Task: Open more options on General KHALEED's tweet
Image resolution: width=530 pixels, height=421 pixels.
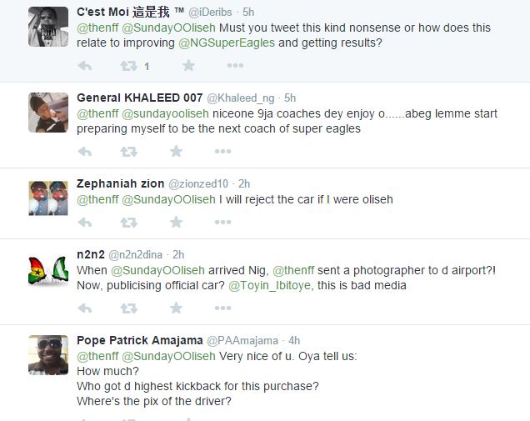Action: click(222, 152)
